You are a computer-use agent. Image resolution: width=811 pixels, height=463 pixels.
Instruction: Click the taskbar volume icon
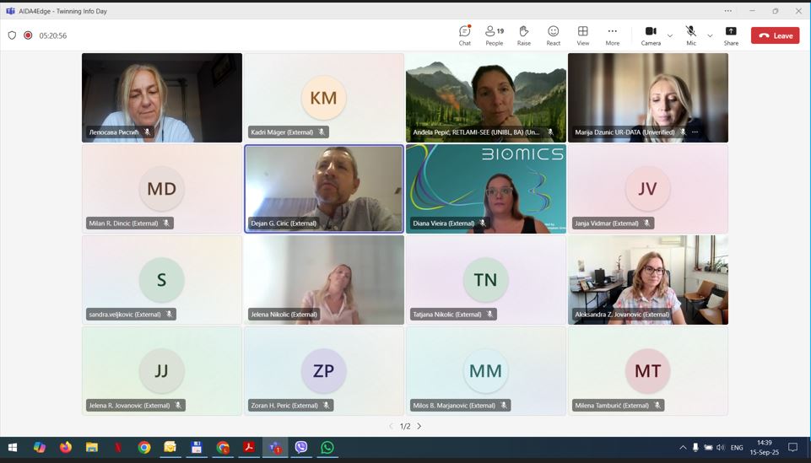pyautogui.click(x=720, y=448)
